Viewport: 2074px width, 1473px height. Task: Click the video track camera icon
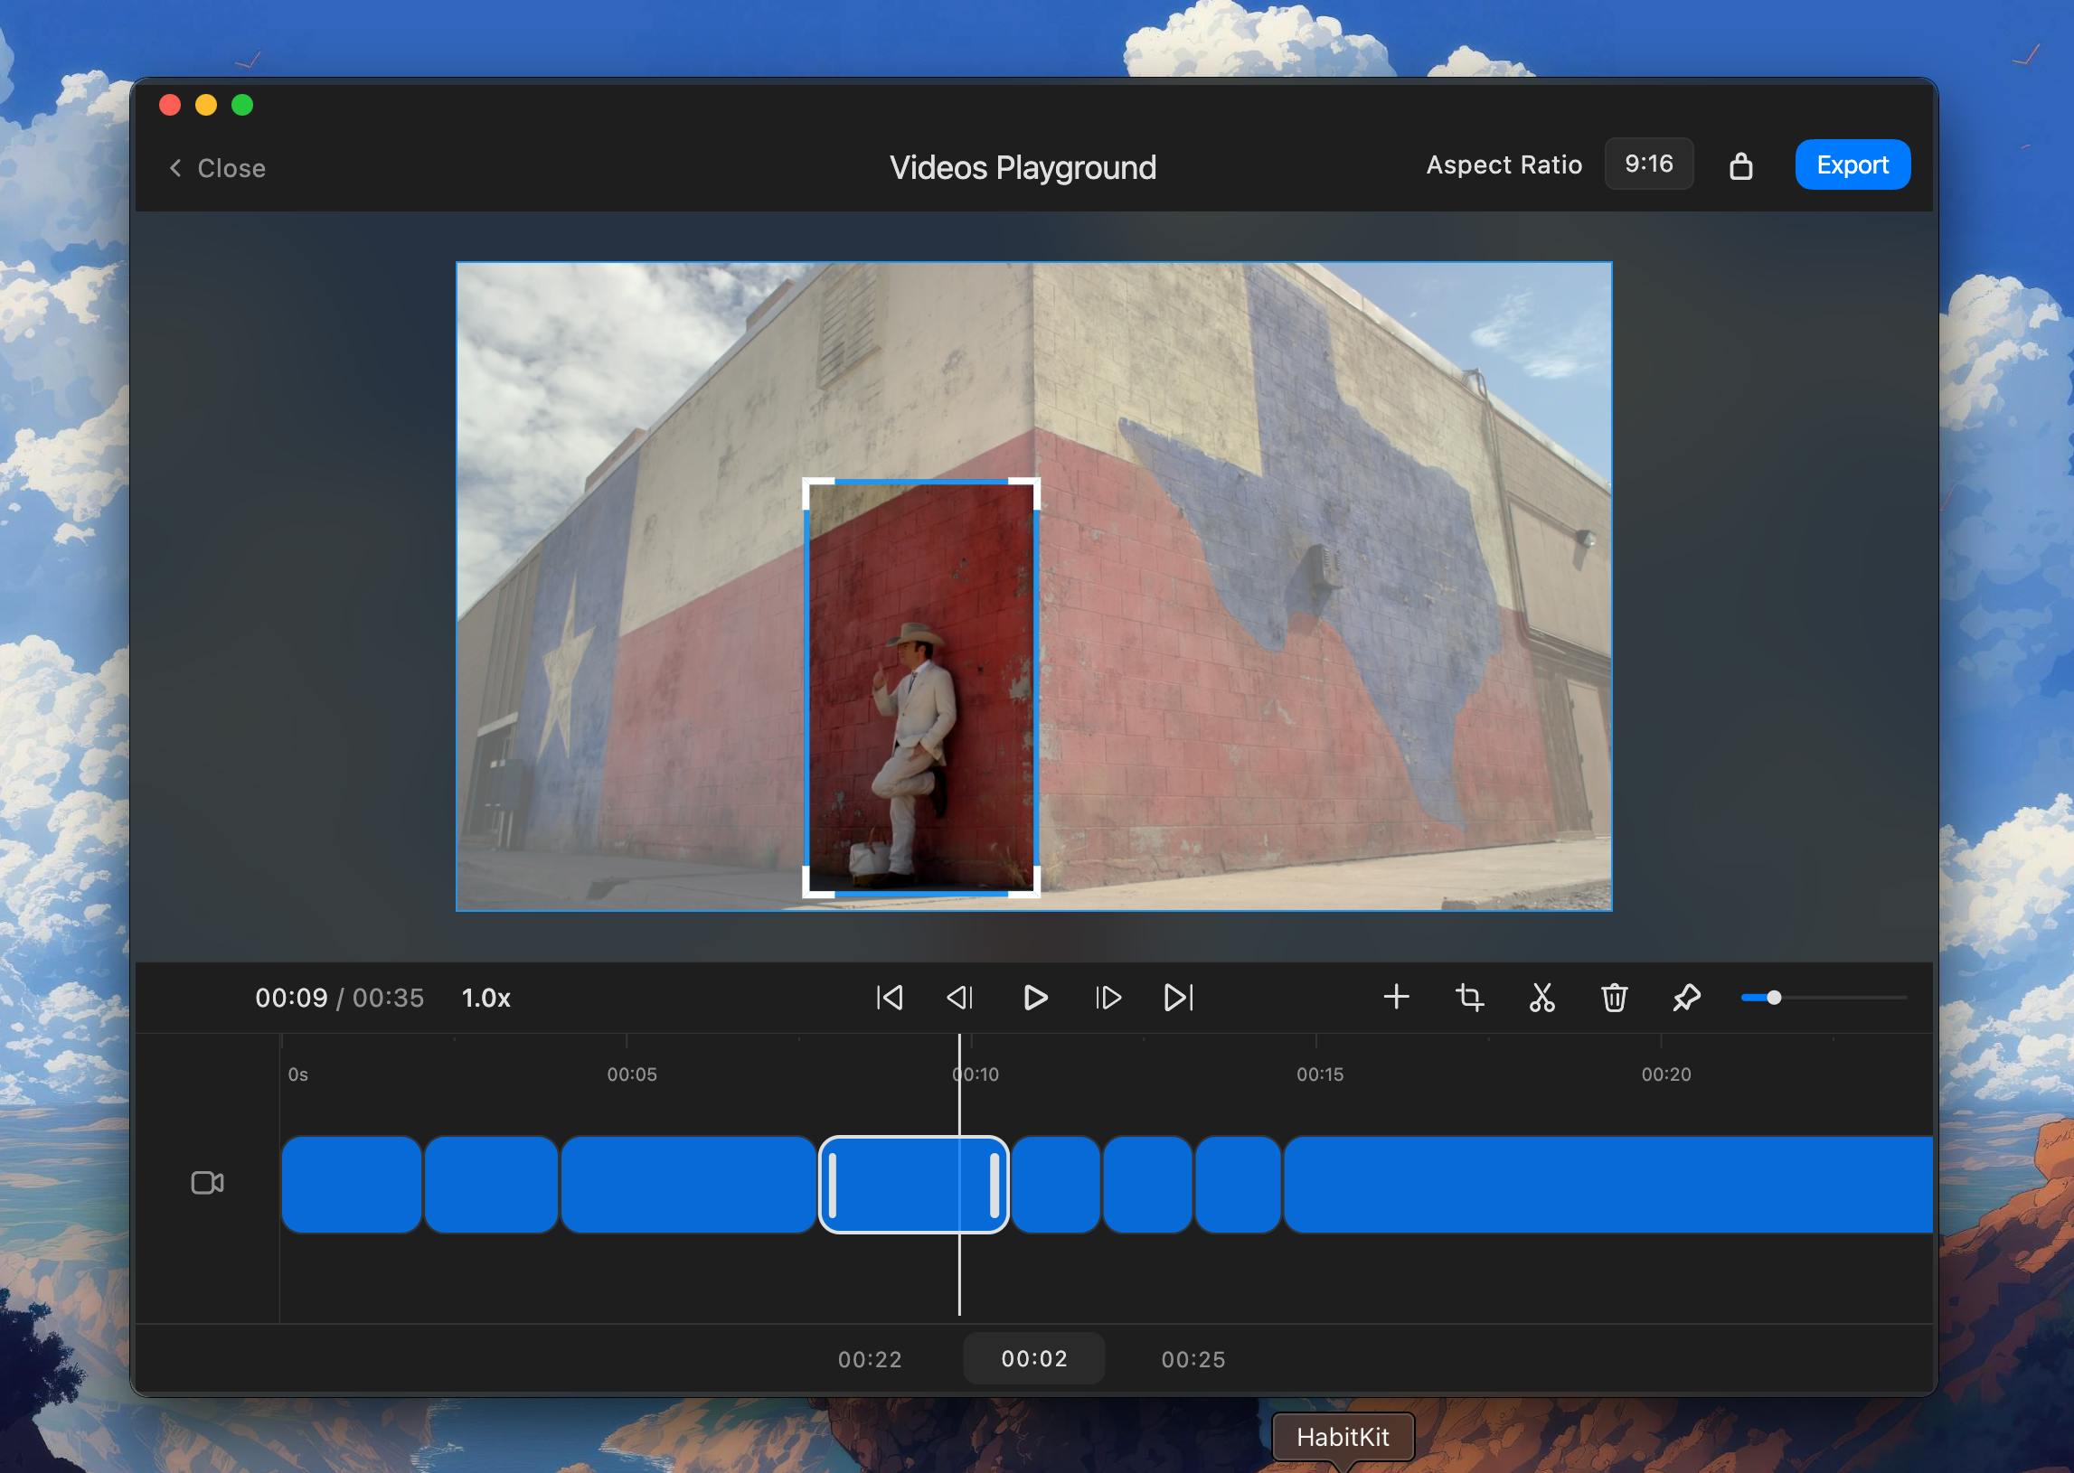[x=208, y=1183]
